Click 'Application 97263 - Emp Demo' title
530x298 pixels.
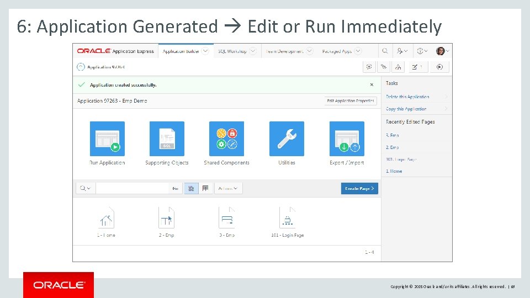tap(112, 100)
